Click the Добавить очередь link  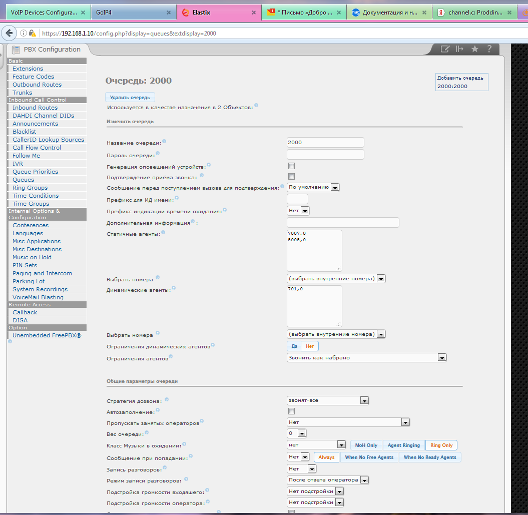(x=460, y=78)
